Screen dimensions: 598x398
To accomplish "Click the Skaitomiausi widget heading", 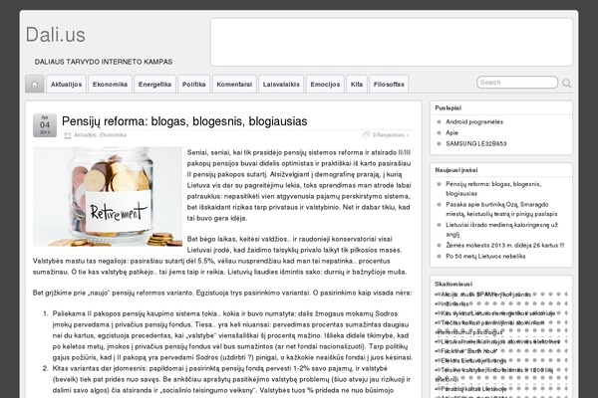I will pos(453,284).
